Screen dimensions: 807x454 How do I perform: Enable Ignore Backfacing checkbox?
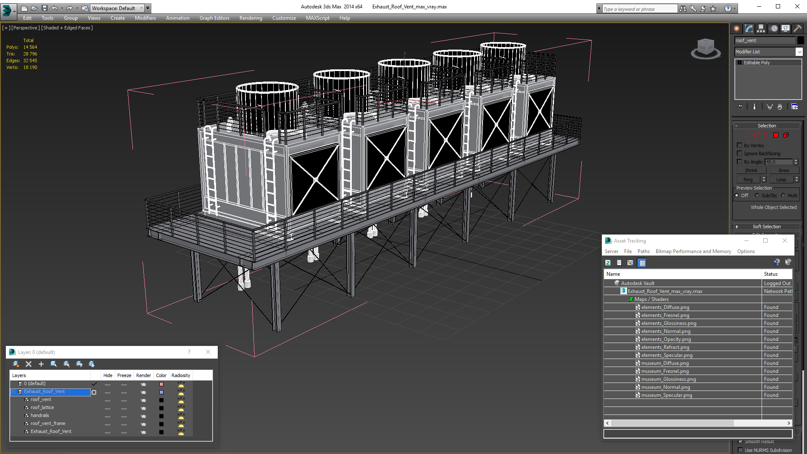pyautogui.click(x=739, y=153)
